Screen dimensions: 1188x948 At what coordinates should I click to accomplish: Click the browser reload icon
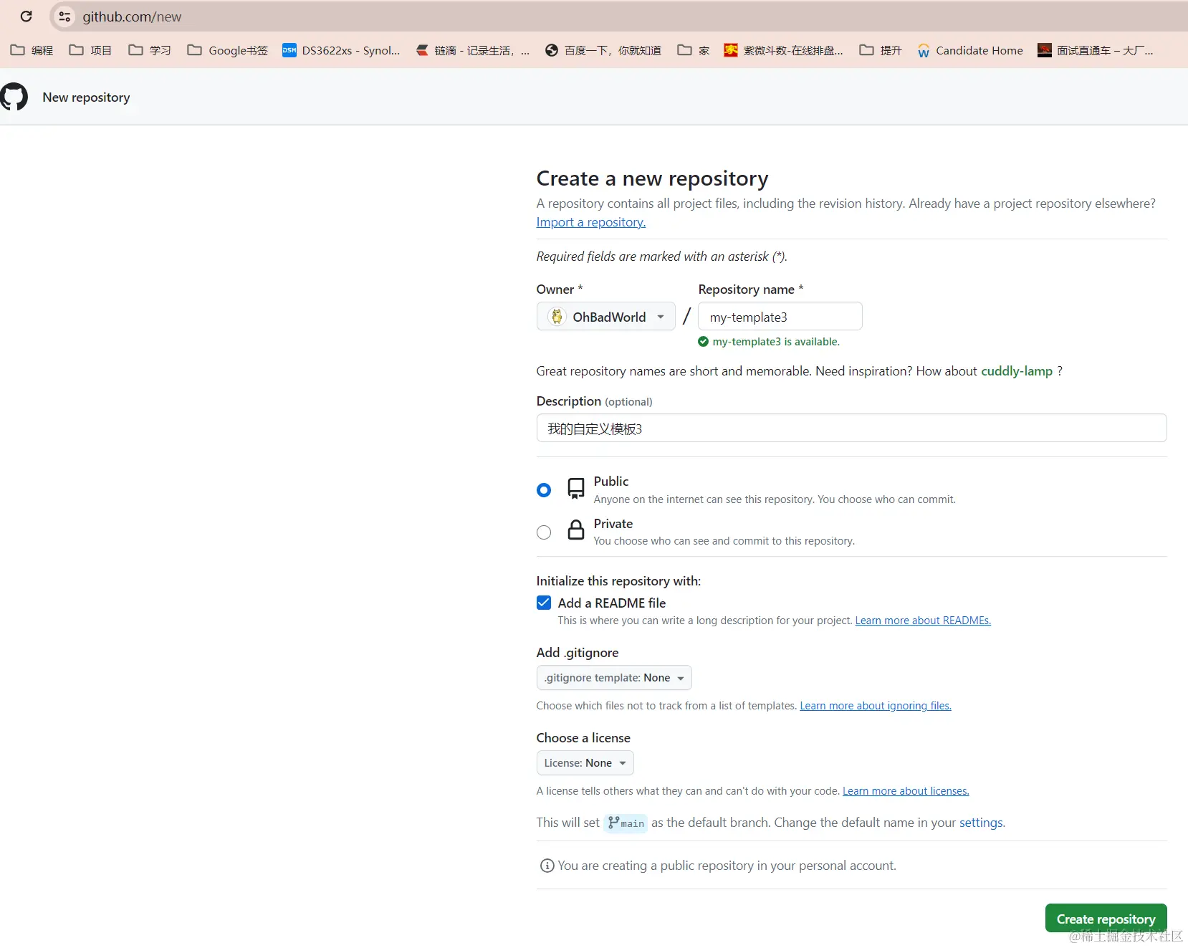coord(26,16)
